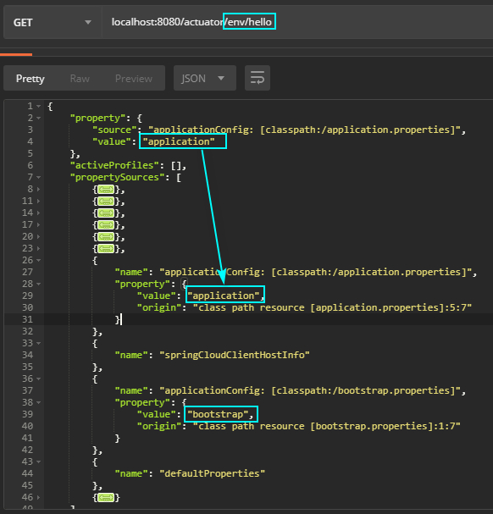Click the "defaultProperties" value text
The image size is (493, 514).
tap(213, 473)
